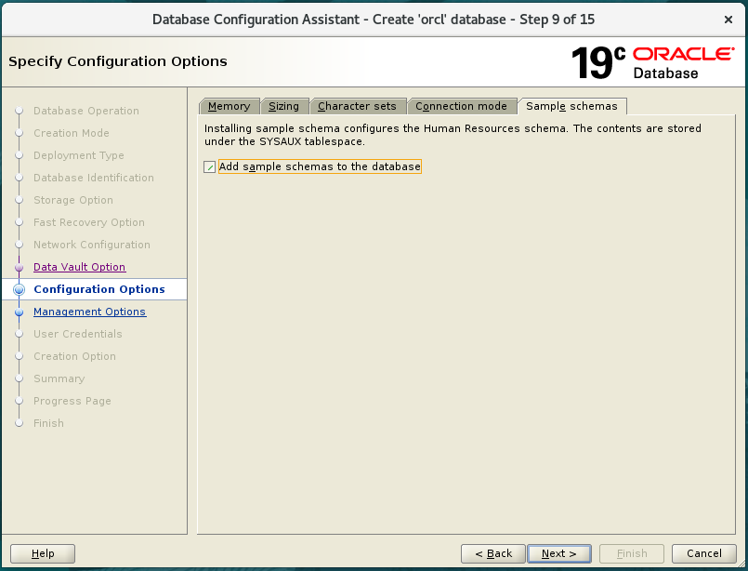Image resolution: width=748 pixels, height=571 pixels.
Task: Open the Sizing tab
Action: 283,106
